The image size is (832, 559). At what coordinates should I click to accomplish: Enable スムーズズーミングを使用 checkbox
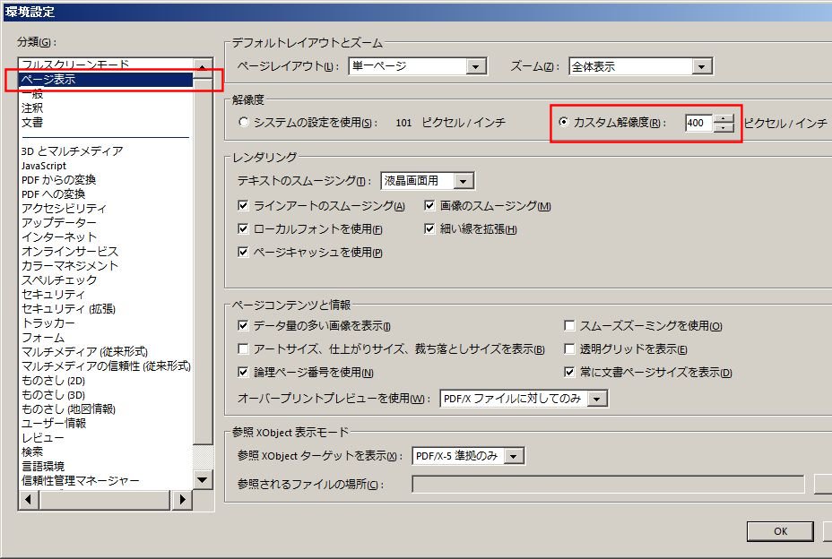pyautogui.click(x=569, y=326)
